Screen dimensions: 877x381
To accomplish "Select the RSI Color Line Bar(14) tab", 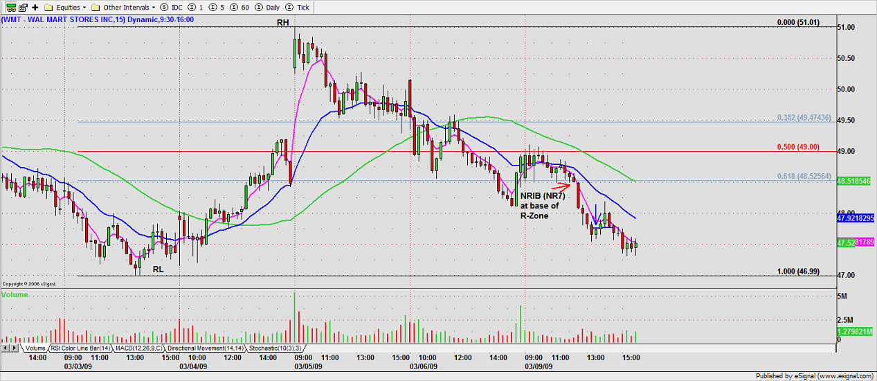I will 79,348.
